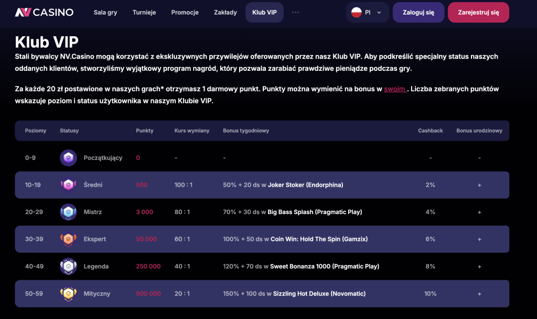Click the 50 000 points value
The height and width of the screenshot is (319, 537).
pos(147,239)
